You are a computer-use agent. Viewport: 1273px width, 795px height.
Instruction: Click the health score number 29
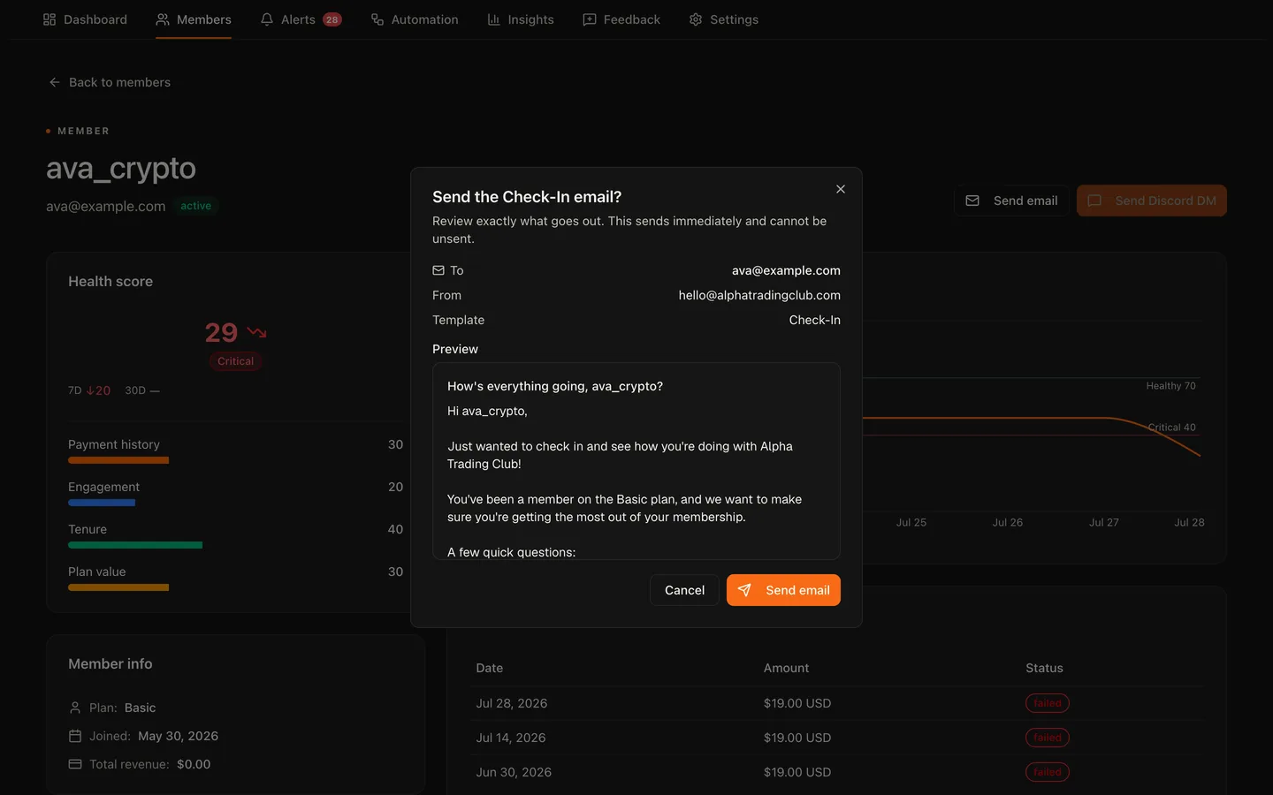pos(221,332)
